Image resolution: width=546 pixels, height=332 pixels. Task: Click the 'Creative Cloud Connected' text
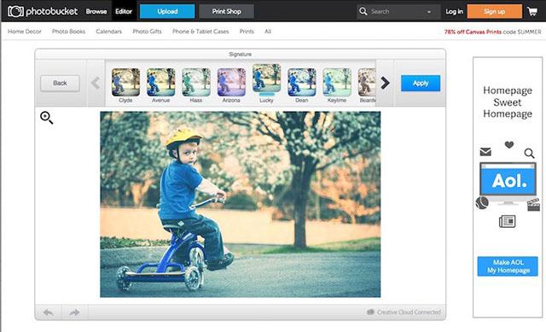click(x=409, y=312)
